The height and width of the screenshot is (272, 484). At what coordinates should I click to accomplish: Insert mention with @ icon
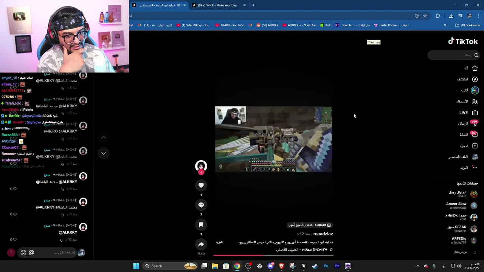pos(31,252)
